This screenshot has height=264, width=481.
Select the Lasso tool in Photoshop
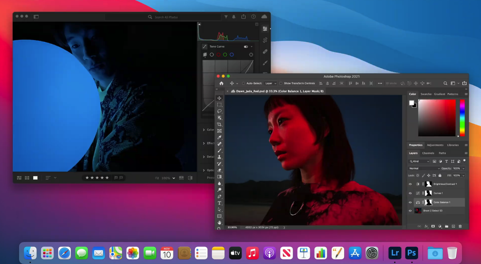click(220, 111)
